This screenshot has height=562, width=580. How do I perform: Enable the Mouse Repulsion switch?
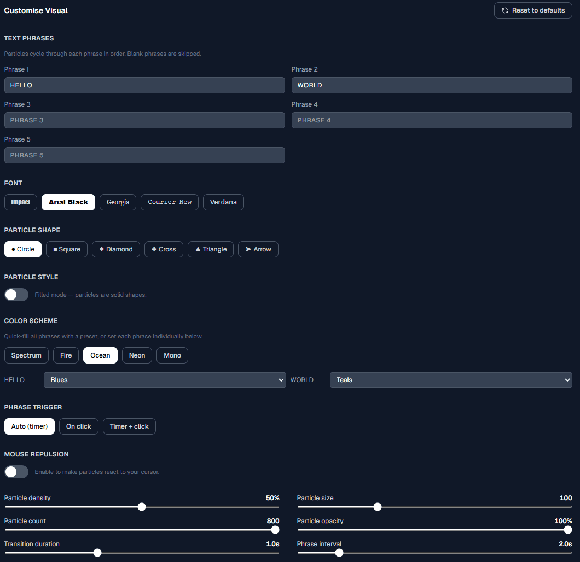[x=16, y=472]
